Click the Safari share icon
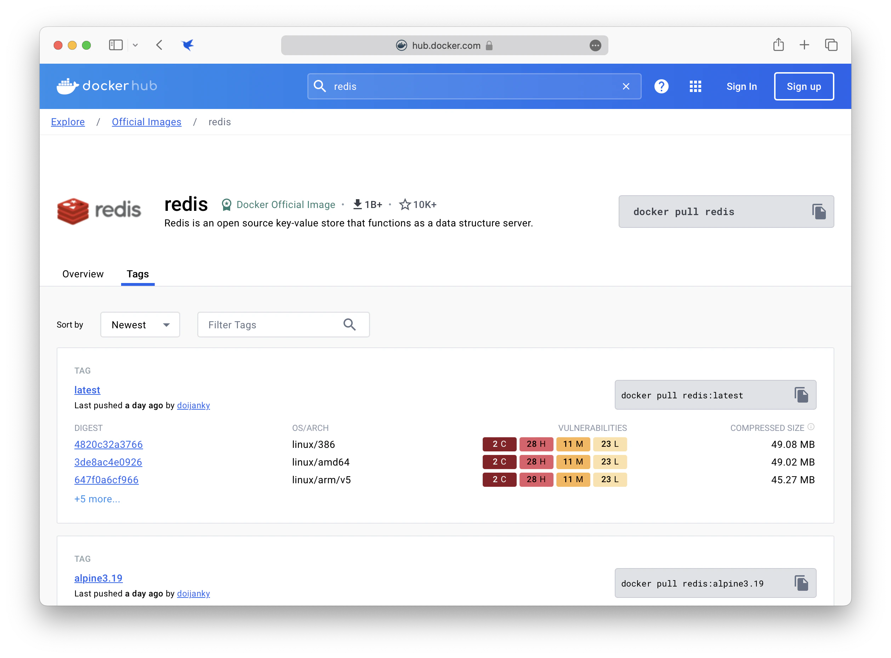Viewport: 891px width, 658px height. tap(778, 45)
